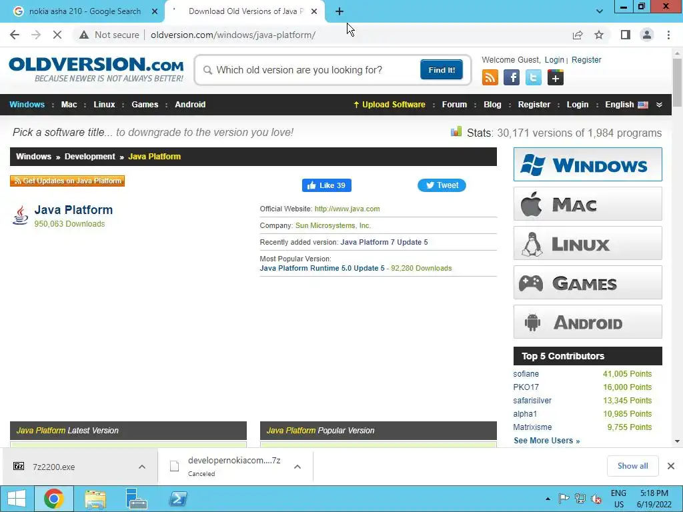Click the Show all downloads button
The image size is (683, 512).
[x=632, y=466]
